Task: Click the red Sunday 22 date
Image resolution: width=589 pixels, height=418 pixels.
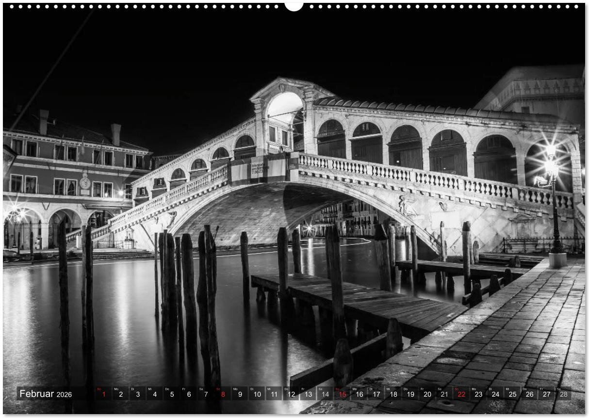Action: 461,394
